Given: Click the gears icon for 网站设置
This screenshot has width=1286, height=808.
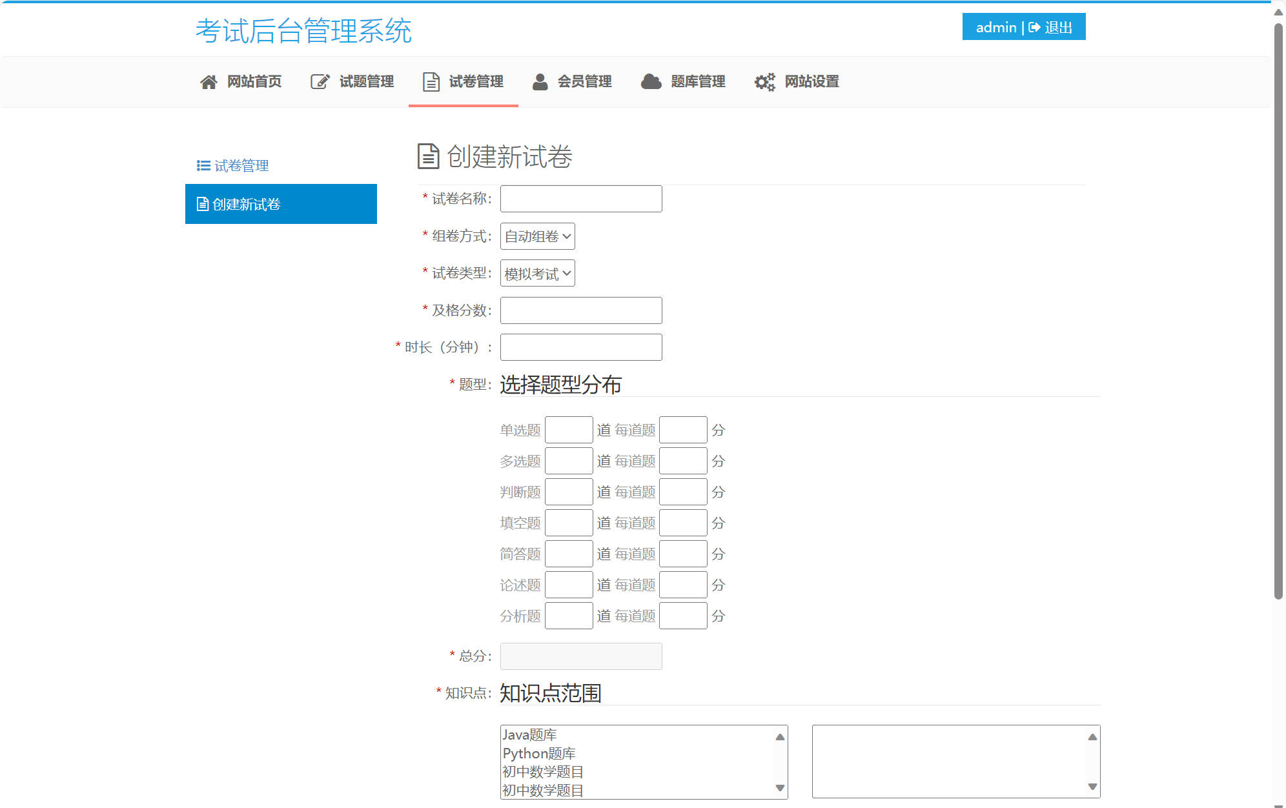Looking at the screenshot, I should coord(764,81).
